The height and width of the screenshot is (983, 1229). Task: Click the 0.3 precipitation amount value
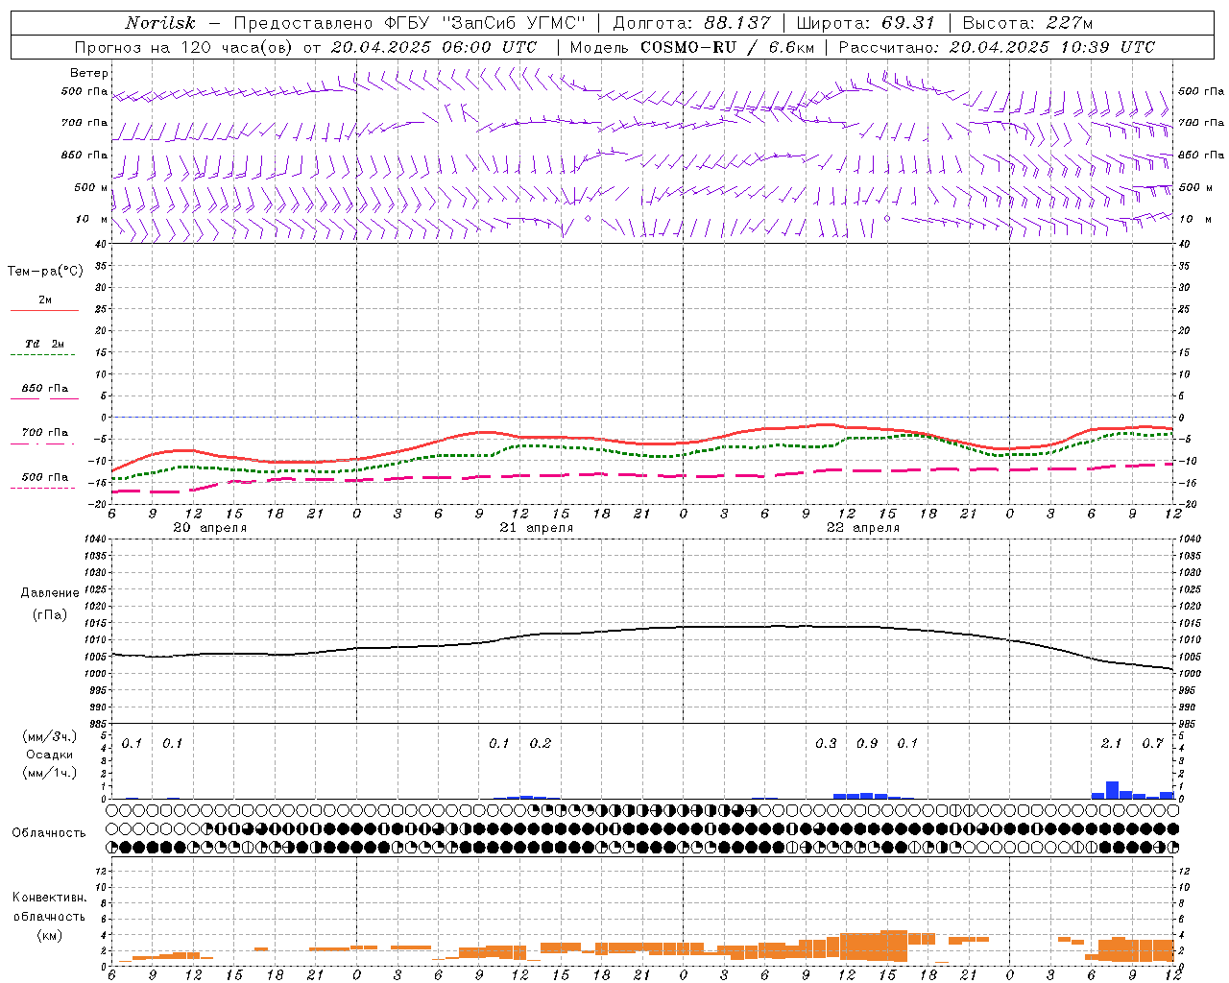click(x=826, y=743)
